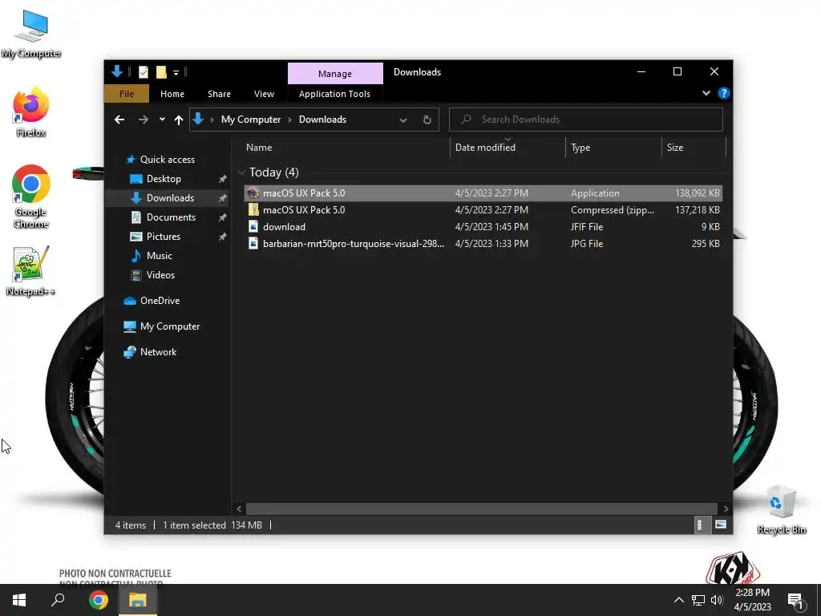The height and width of the screenshot is (616, 821).
Task: Expand the breadcrumb arrow after My Computer
Action: click(289, 120)
